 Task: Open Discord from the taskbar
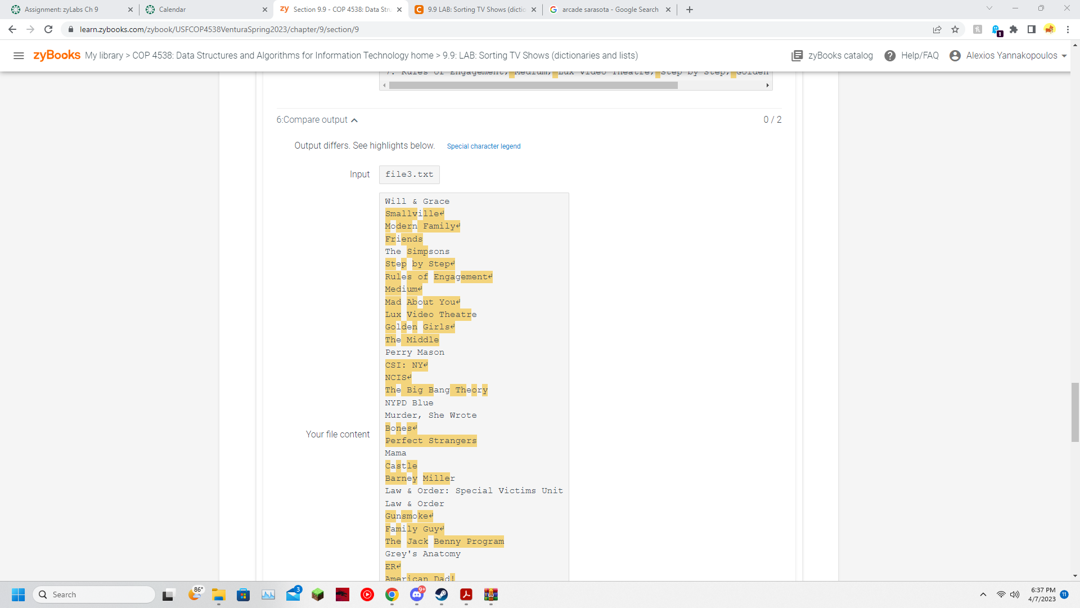[x=417, y=594]
